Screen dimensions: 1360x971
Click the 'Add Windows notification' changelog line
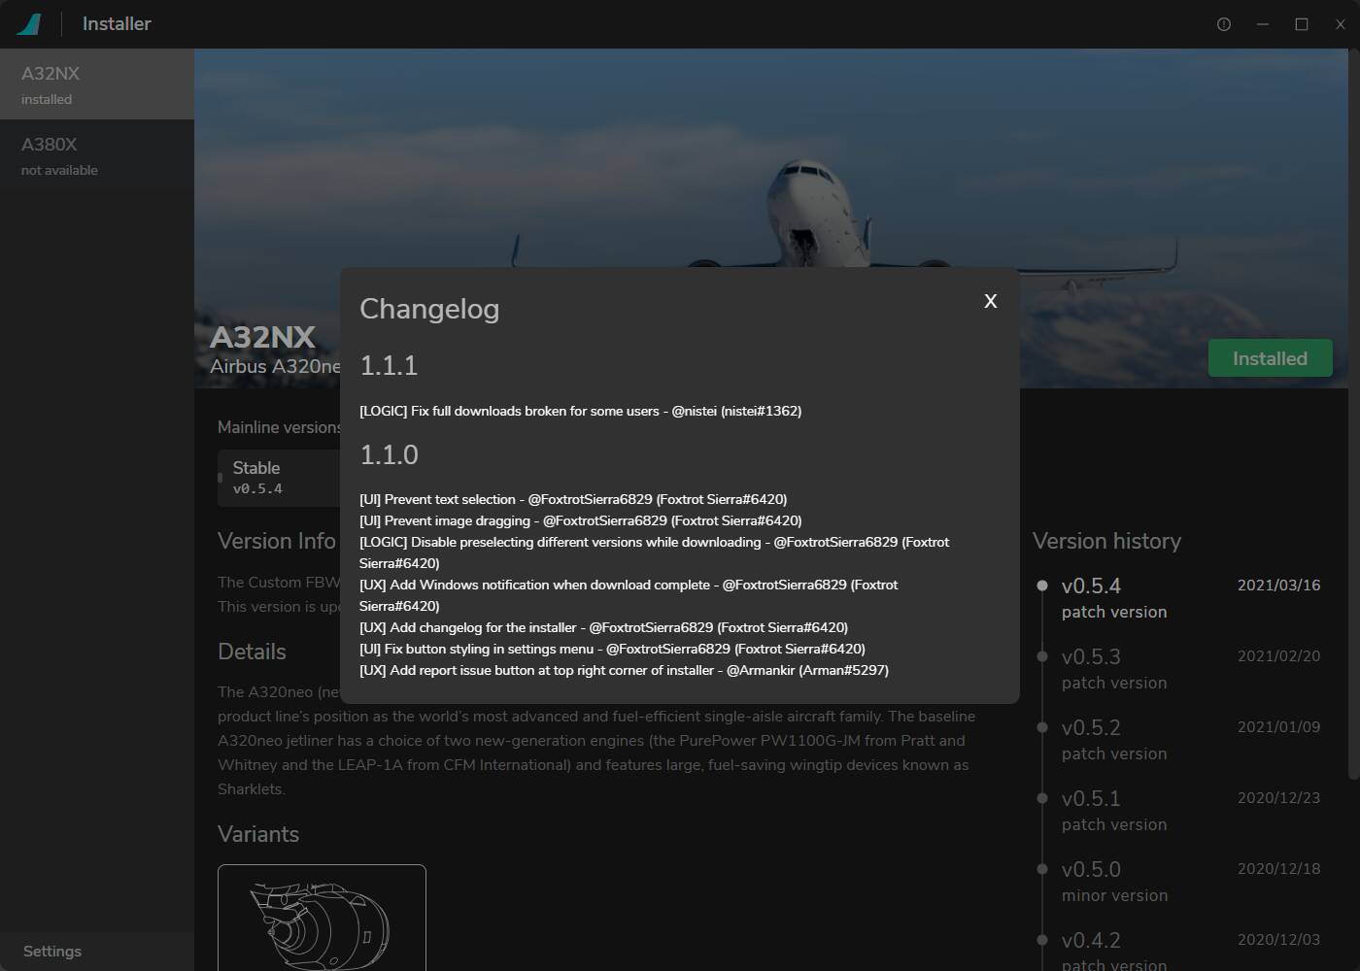(x=629, y=595)
